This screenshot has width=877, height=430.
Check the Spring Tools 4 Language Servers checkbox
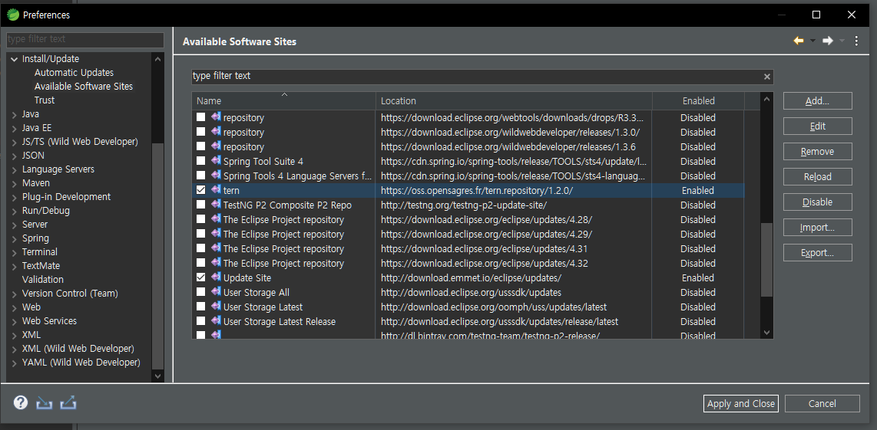(x=200, y=176)
